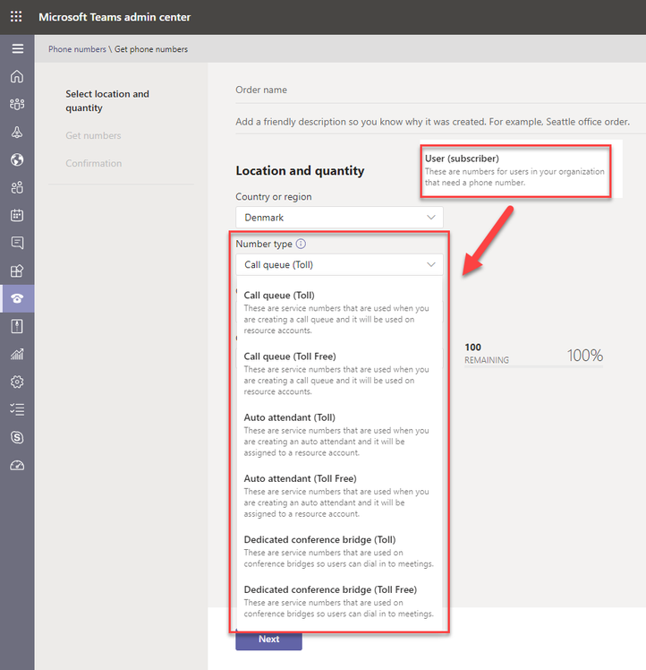Click the Location and quantity heading

300,170
